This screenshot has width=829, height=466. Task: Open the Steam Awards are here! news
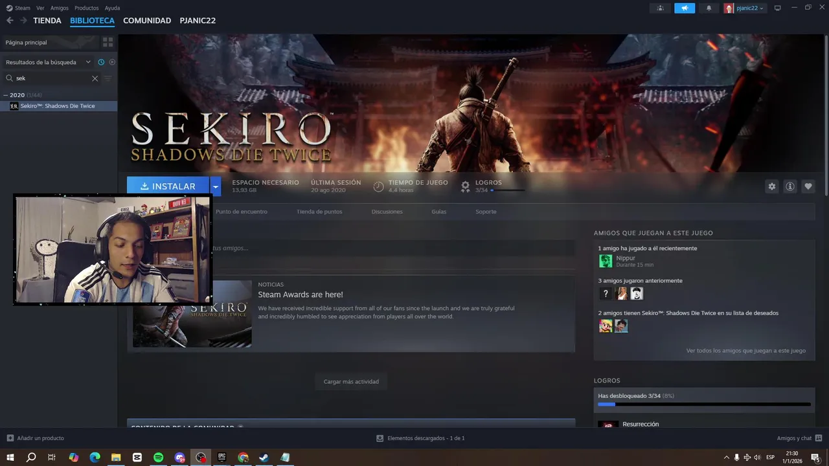click(x=301, y=294)
